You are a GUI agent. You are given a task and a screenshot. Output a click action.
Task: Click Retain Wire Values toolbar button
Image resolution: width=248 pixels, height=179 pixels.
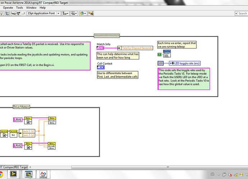[7, 13]
